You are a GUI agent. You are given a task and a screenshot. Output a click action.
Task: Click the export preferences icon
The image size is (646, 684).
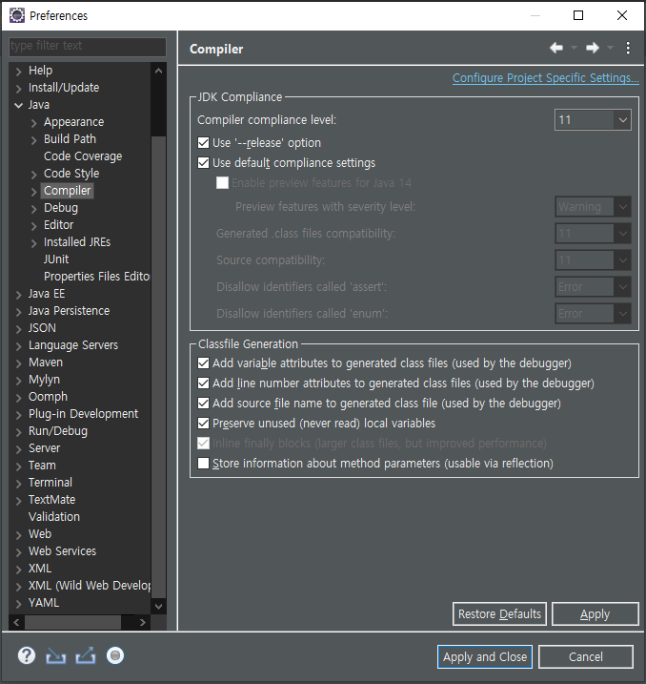point(86,655)
